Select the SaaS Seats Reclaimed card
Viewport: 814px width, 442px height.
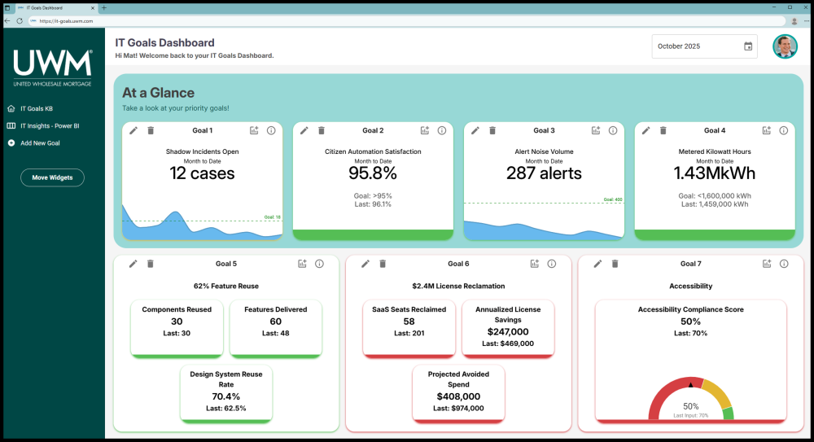[409, 328]
